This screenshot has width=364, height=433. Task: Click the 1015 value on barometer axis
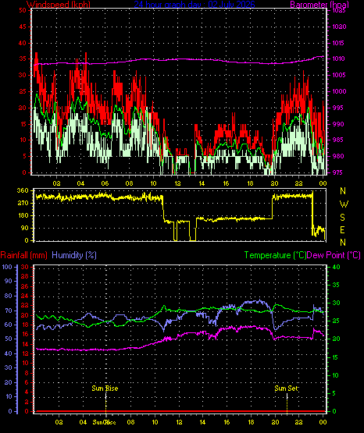tap(340, 43)
